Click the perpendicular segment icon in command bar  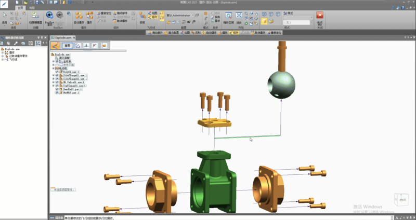[86, 46]
